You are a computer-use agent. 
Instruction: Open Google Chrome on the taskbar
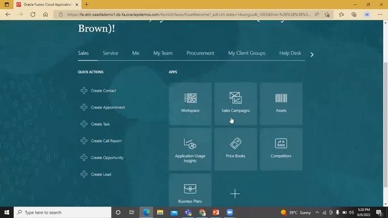(202, 213)
